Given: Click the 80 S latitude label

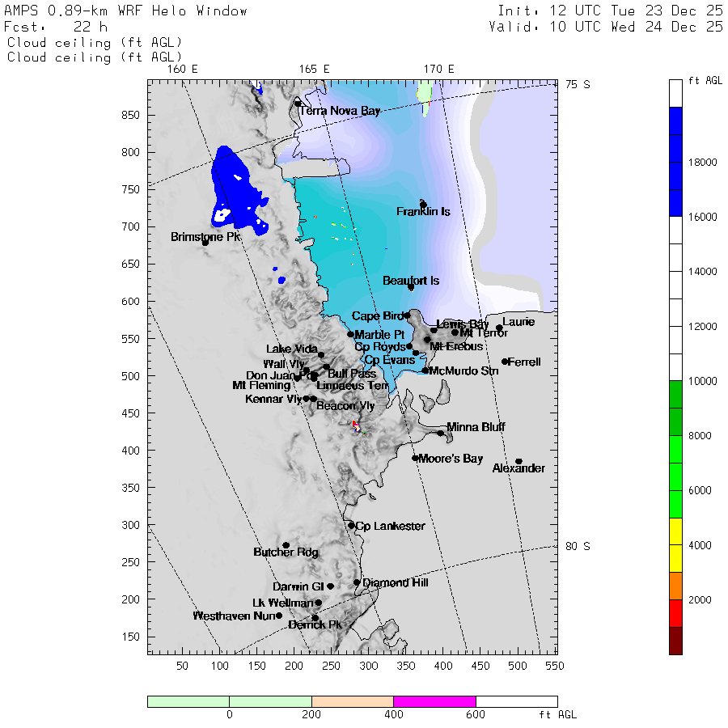Looking at the screenshot, I should pos(578,547).
